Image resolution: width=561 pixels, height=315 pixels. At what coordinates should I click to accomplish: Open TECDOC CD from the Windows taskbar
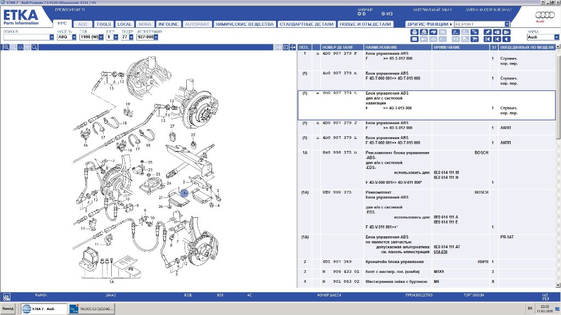(90, 309)
